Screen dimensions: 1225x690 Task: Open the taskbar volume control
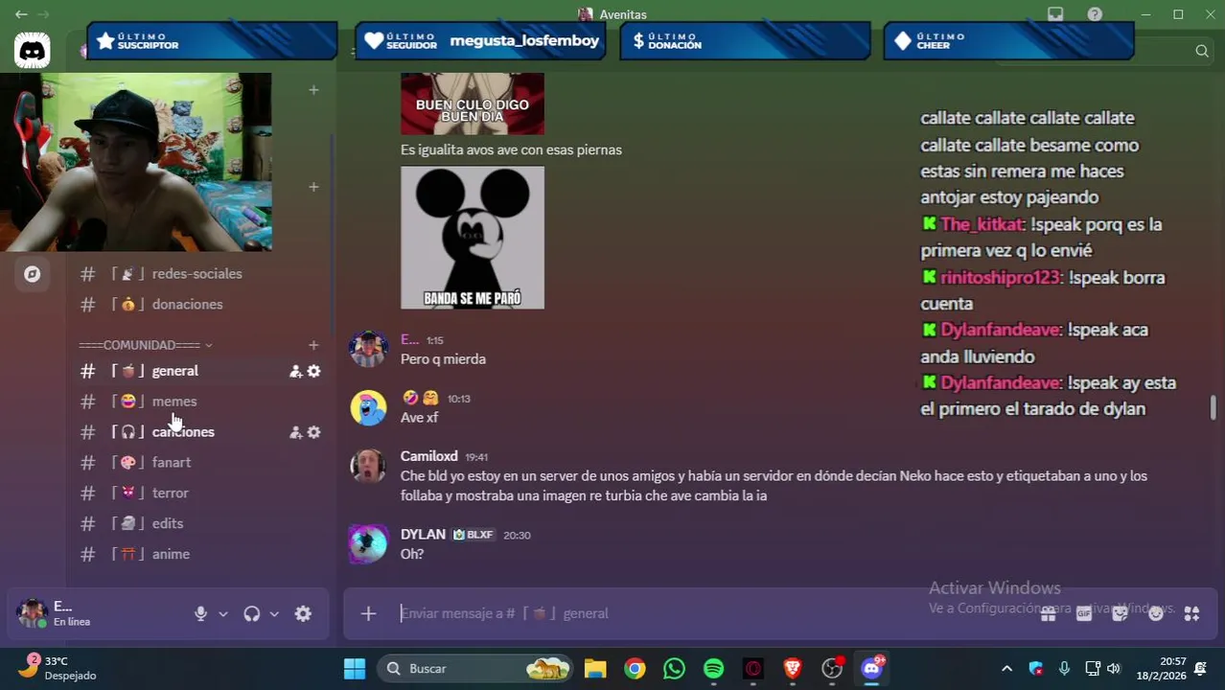1113,669
